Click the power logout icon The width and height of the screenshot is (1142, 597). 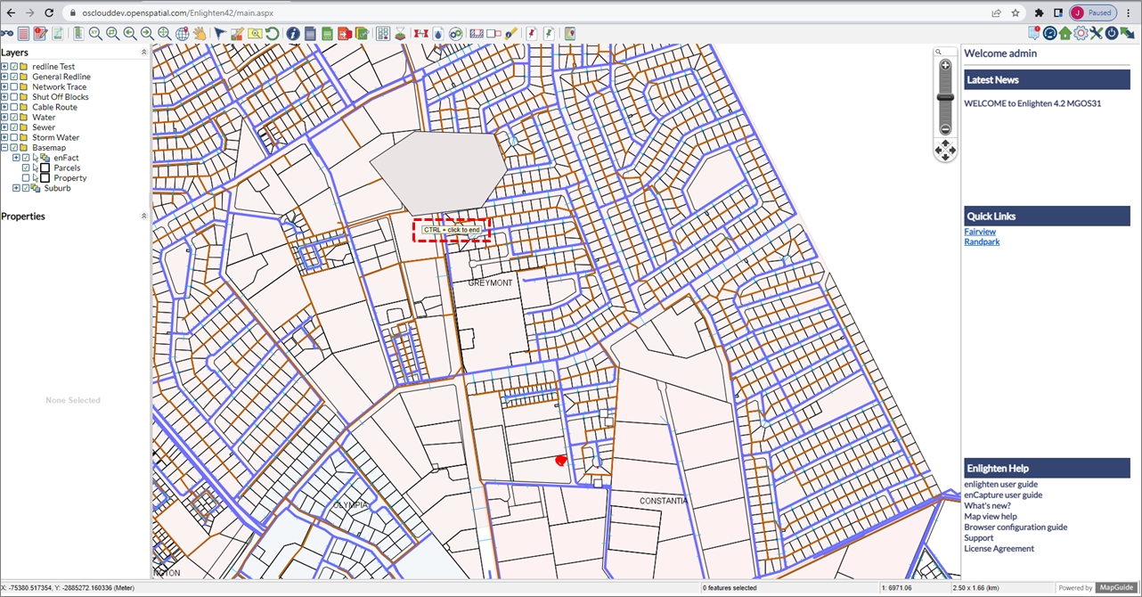[1112, 34]
